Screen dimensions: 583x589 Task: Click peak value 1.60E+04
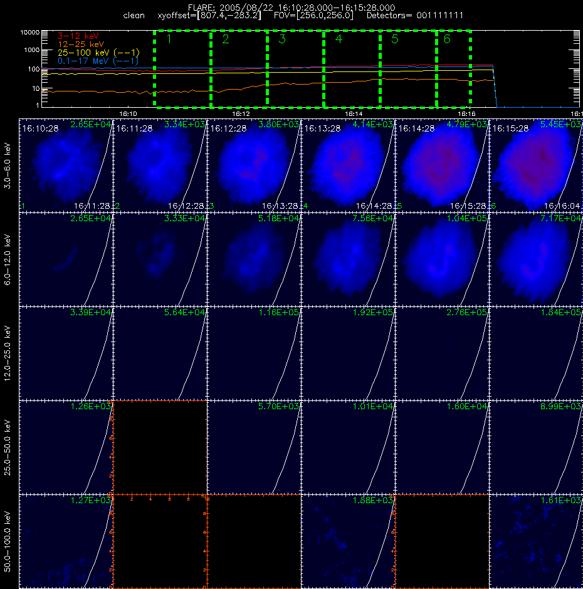point(467,406)
